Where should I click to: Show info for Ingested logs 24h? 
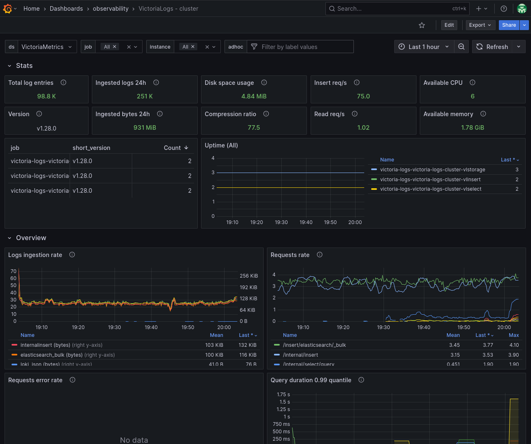[156, 82]
